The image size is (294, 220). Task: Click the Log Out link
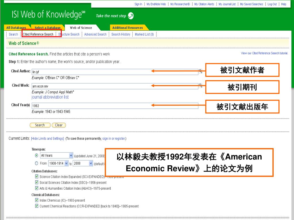[x=272, y=4]
